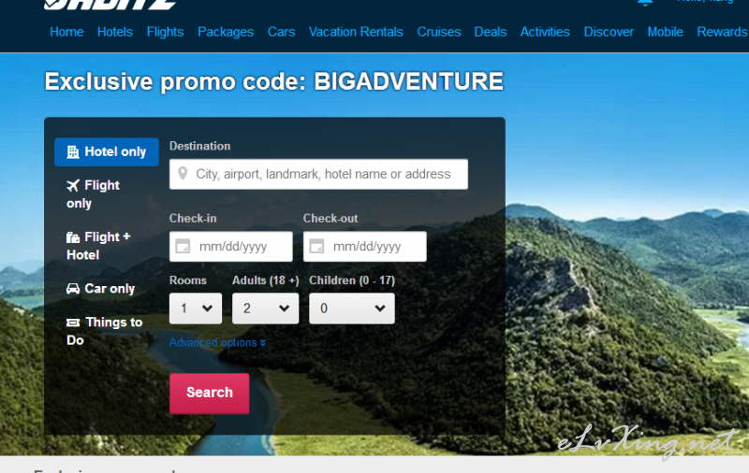749x473 pixels.
Task: Open the Flights menu item
Action: 165,32
